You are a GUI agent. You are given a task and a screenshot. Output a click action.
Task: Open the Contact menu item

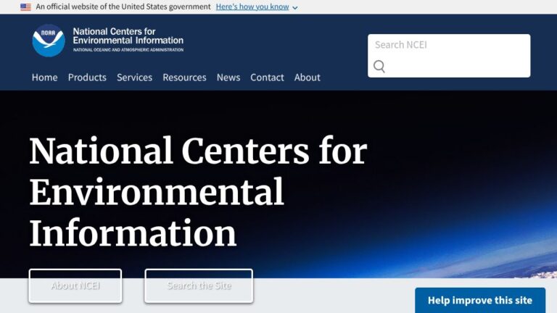click(267, 78)
